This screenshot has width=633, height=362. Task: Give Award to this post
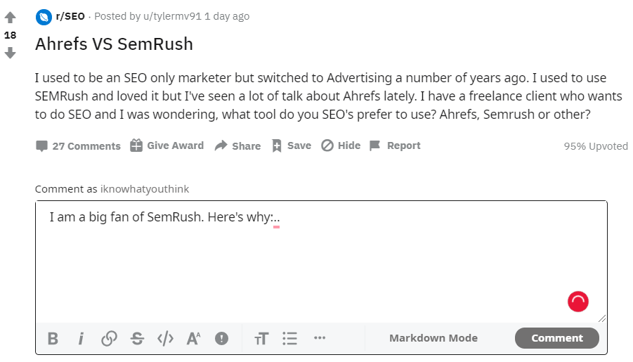(x=167, y=146)
